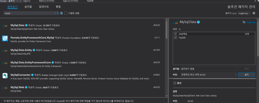Click verified badge in MySql.Data details header

click(198, 22)
